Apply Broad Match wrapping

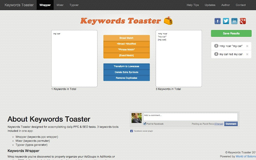click(126, 38)
